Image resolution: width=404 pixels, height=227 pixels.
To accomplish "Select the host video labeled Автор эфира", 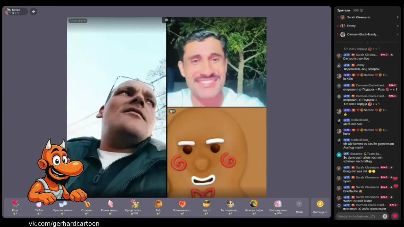I will click(x=116, y=107).
